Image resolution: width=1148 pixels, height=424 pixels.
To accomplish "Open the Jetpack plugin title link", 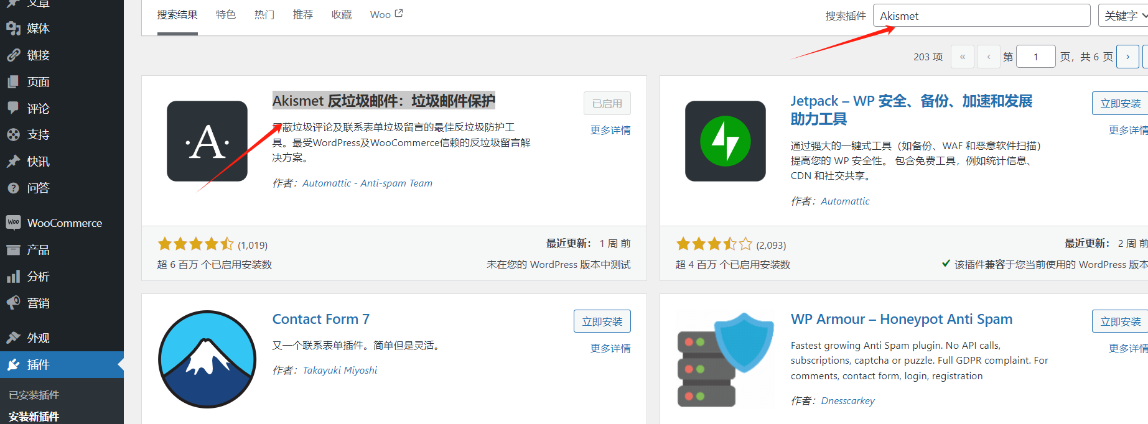I will [912, 109].
